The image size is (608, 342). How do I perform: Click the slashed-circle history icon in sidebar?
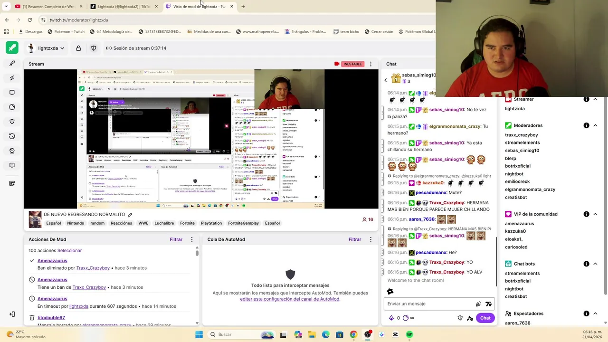12,136
